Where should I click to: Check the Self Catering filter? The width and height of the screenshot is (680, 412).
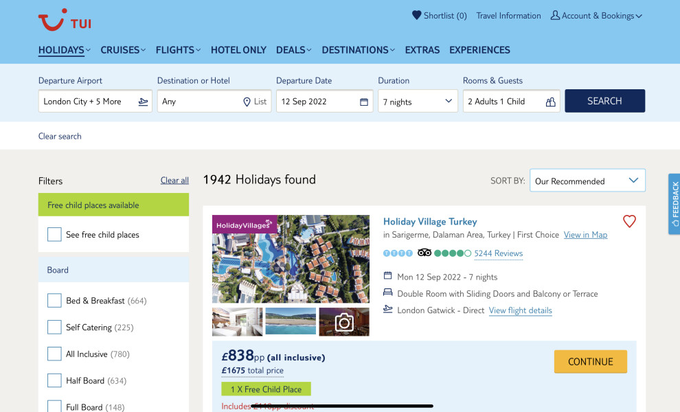(x=54, y=327)
